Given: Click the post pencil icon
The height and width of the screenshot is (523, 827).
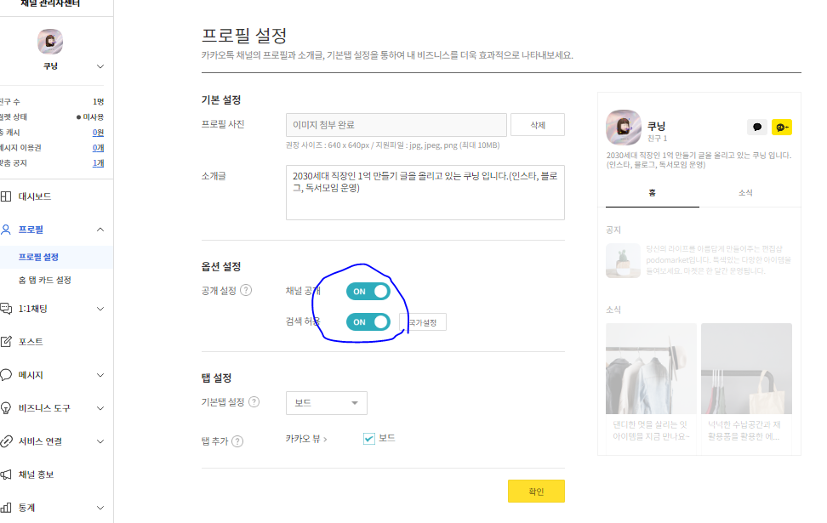Looking at the screenshot, I should coord(6,342).
